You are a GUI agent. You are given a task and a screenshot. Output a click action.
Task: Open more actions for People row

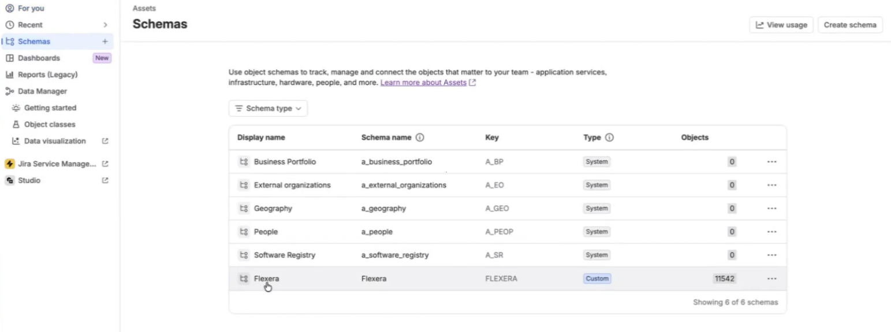pos(771,232)
